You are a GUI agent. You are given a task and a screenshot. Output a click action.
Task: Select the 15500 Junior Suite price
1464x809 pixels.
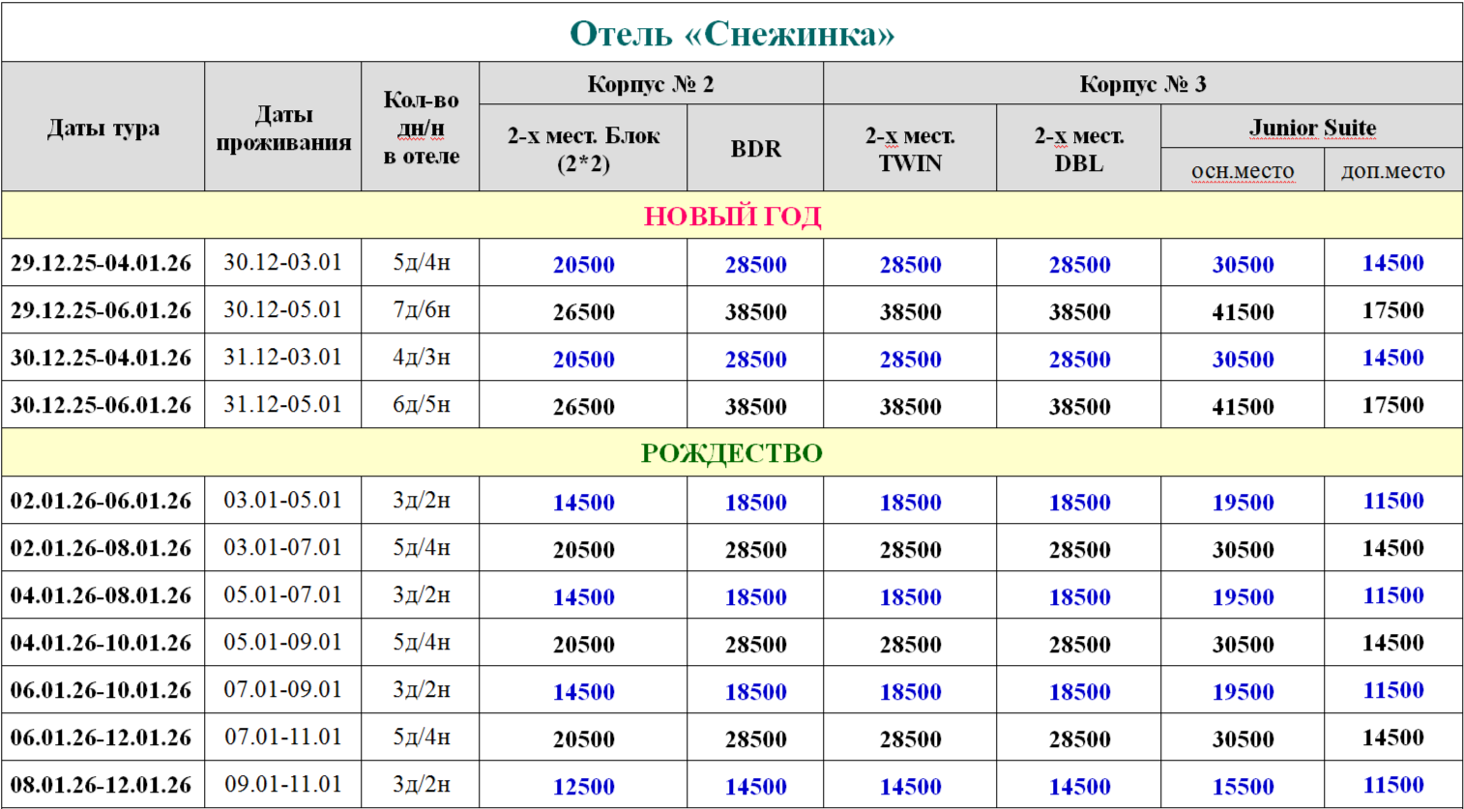pos(1243,787)
